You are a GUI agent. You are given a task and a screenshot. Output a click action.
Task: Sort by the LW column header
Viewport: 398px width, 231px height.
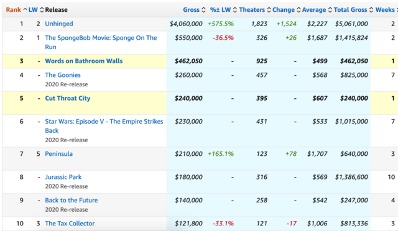tap(33, 10)
